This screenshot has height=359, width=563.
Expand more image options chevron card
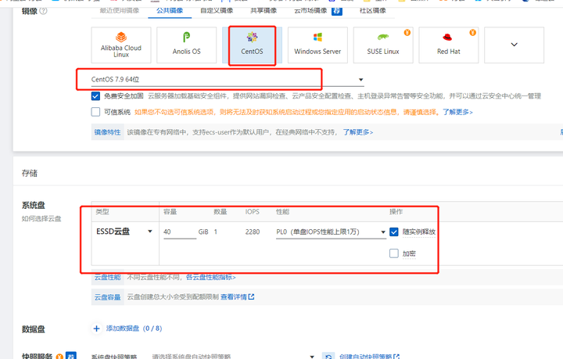(x=515, y=45)
